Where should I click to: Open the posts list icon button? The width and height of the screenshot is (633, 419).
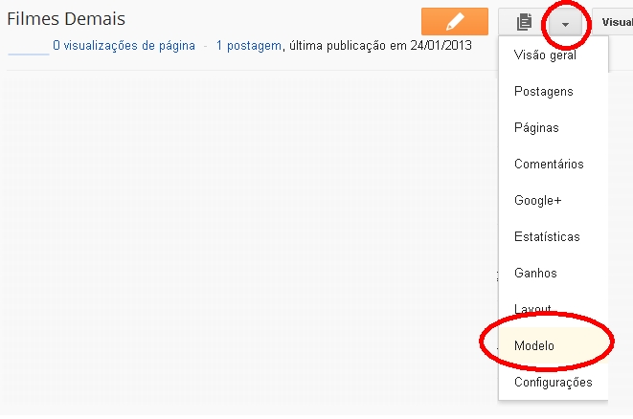coord(523,21)
